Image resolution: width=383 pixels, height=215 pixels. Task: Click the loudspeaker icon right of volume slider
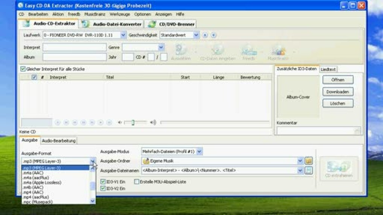pos(153,122)
